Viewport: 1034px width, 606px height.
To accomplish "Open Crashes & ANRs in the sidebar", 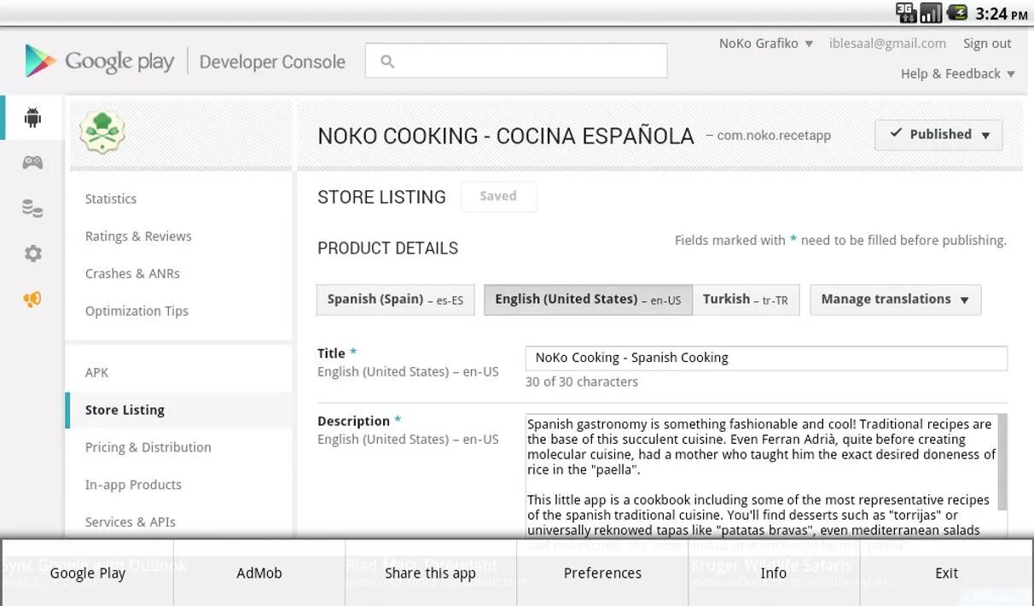I will (132, 274).
